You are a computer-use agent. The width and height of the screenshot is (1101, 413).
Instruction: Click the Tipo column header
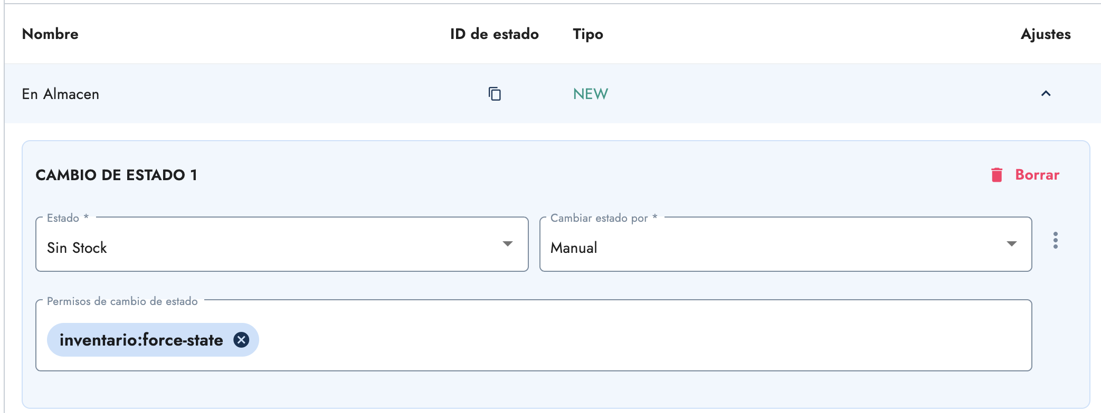coord(587,34)
